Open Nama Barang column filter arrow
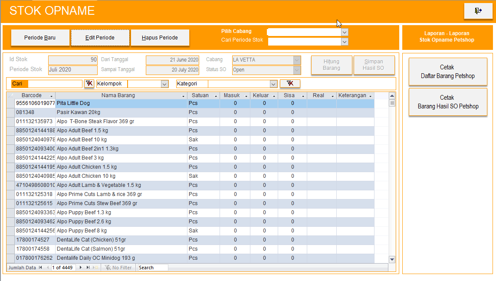Screen dimensions: 496x281 183,96
